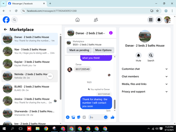Open Chrome three-dot menu
The image size is (176, 132).
[172, 11]
